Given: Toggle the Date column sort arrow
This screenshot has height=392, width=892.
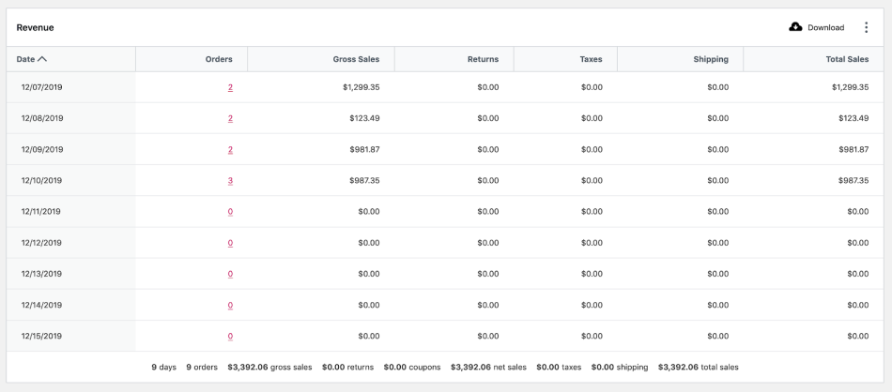Looking at the screenshot, I should 42,59.
